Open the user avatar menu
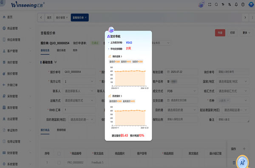Image resolution: width=255 pixels, height=168 pixels. coord(251,4)
